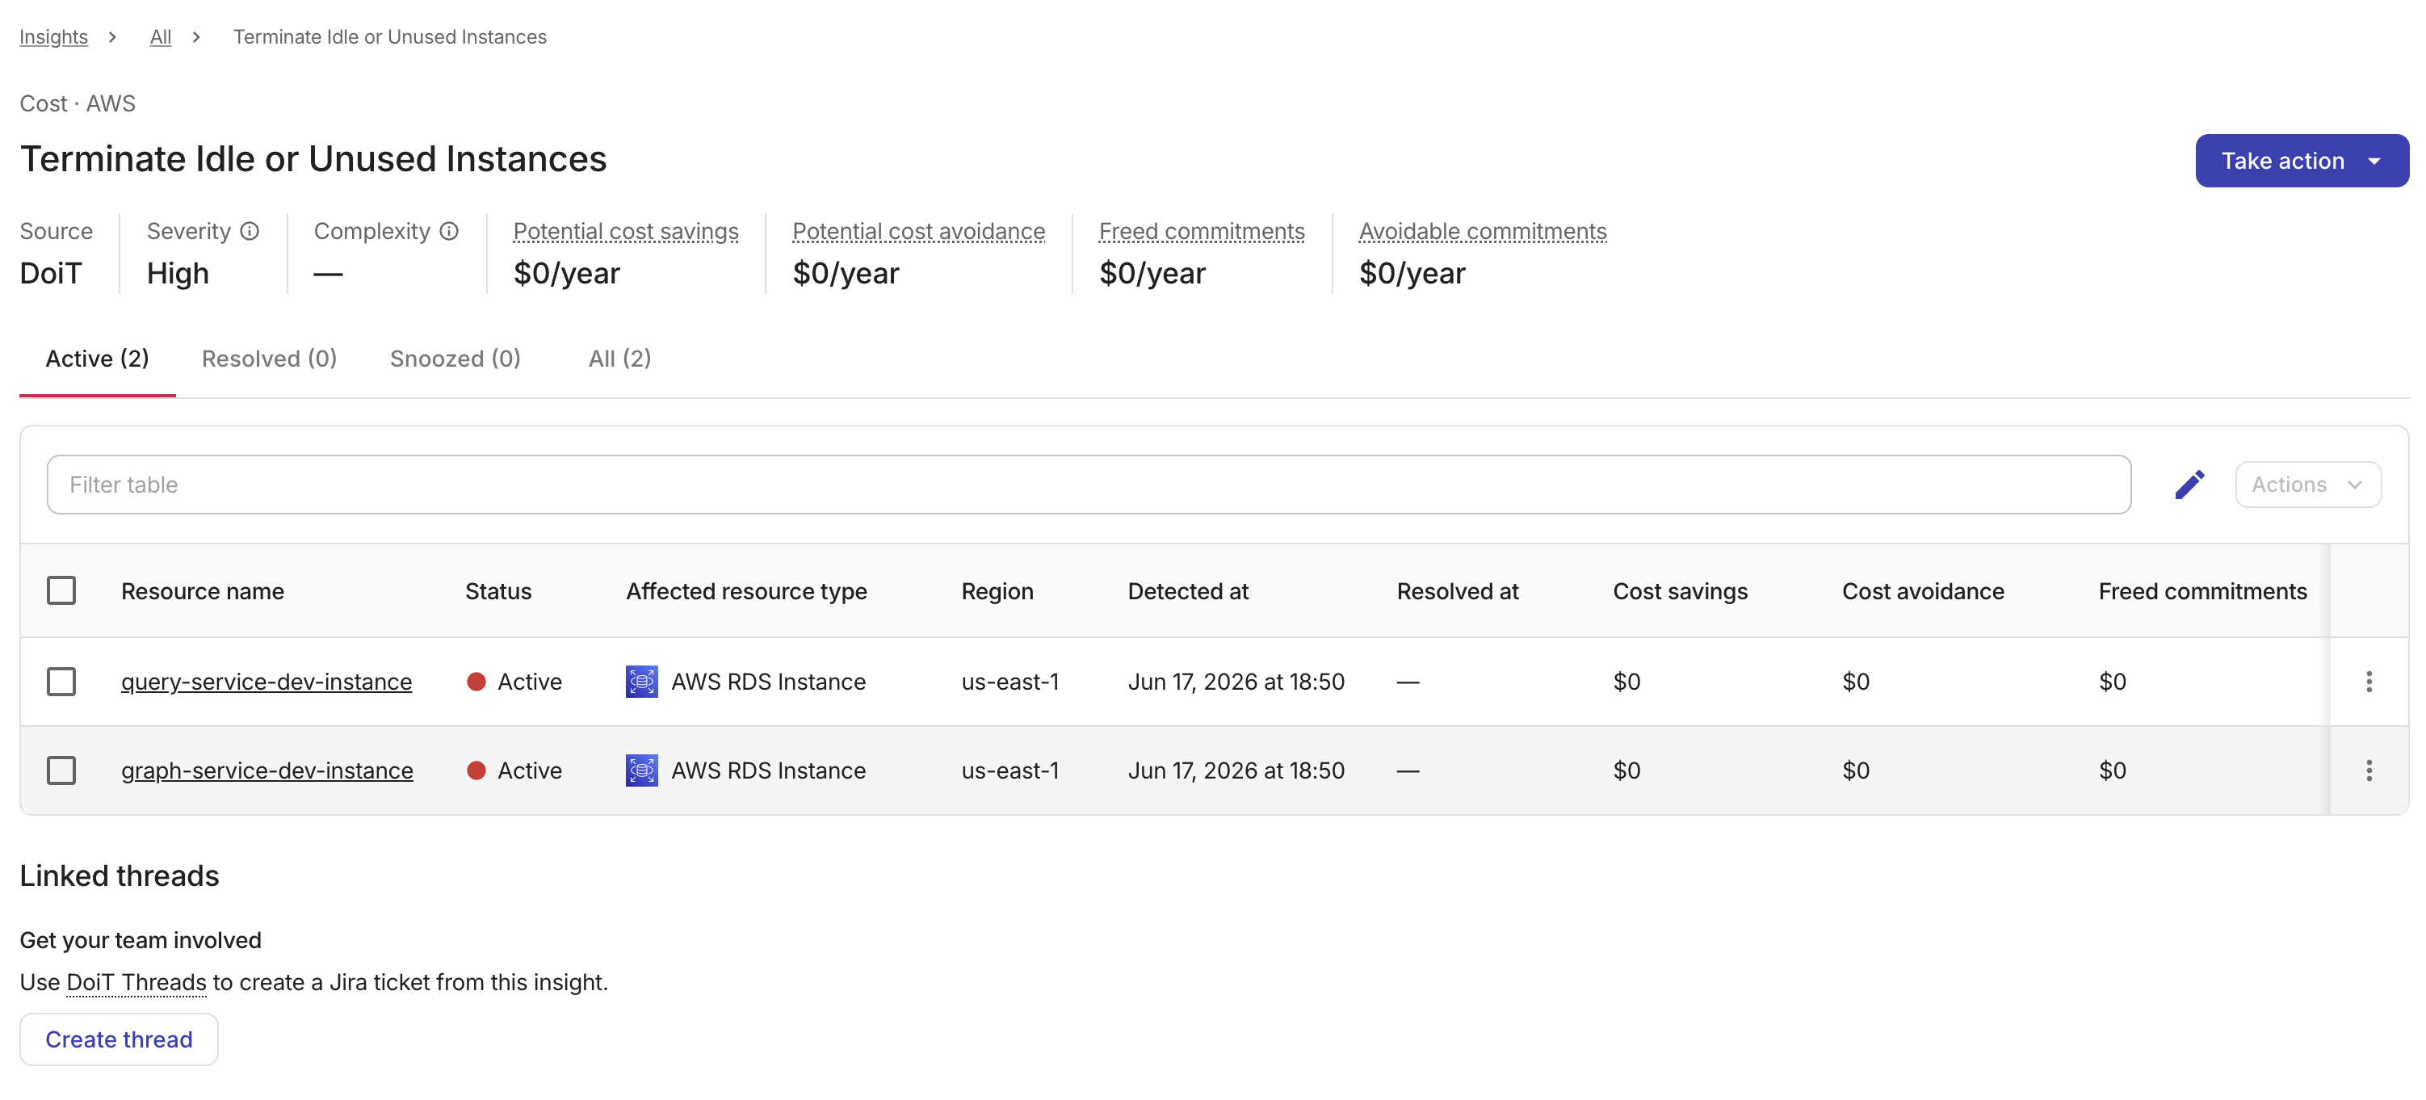2426x1100 pixels.
Task: Toggle the select-all header checkbox
Action: click(61, 590)
